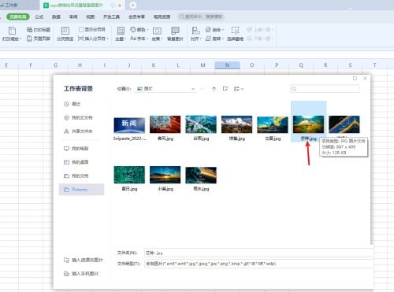Click the up-one-level arrow in dialog toolbar
This screenshot has width=394, height=292.
[x=214, y=89]
